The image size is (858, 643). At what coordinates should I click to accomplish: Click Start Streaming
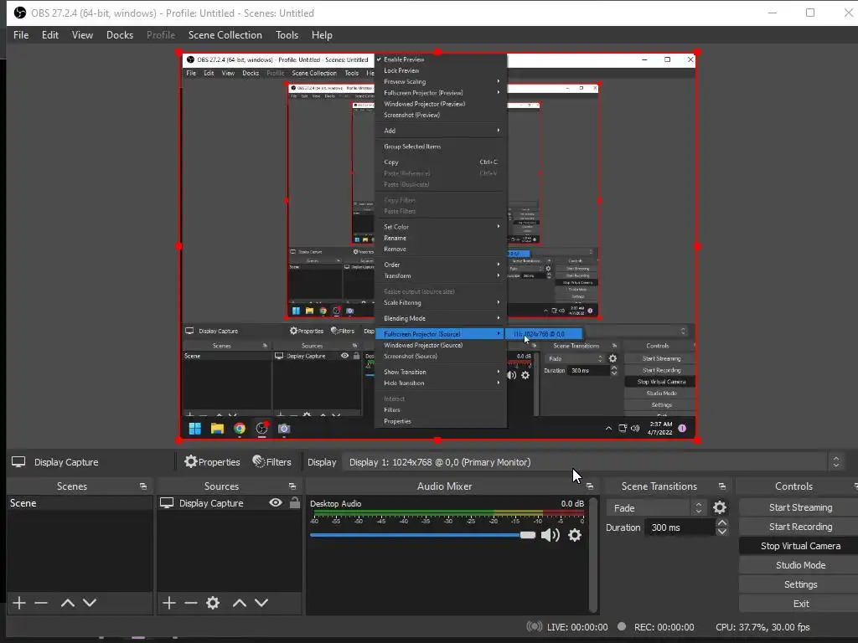pos(800,507)
